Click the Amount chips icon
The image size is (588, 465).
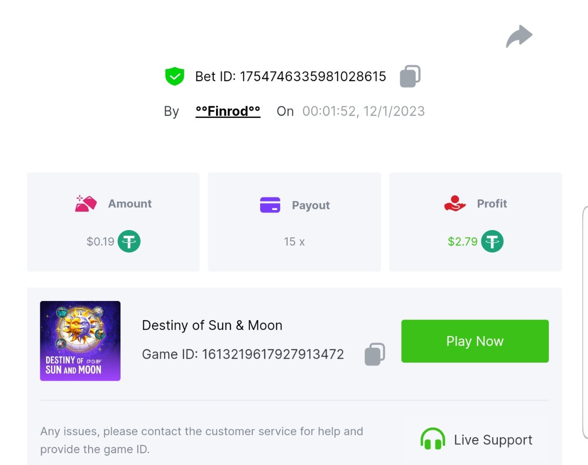[x=86, y=204]
